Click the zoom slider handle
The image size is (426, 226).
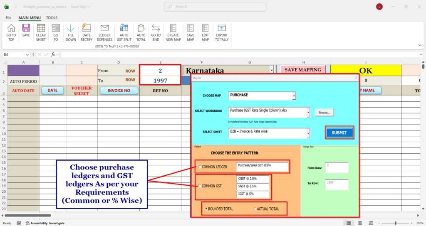pos(396,223)
